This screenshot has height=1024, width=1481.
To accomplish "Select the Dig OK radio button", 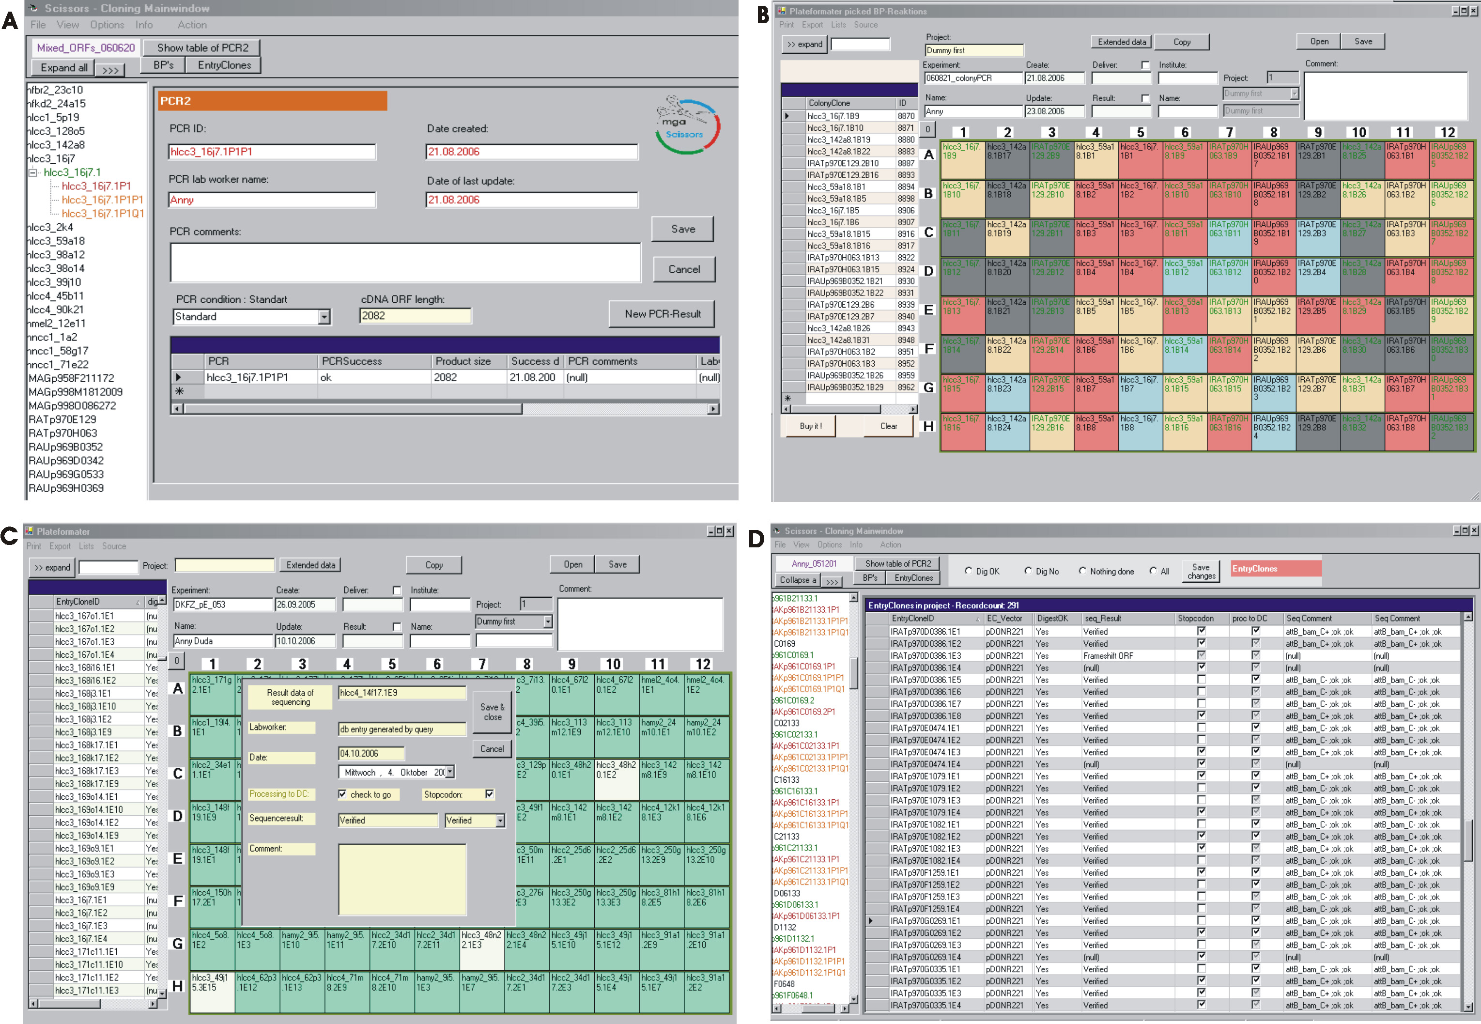I will (969, 571).
